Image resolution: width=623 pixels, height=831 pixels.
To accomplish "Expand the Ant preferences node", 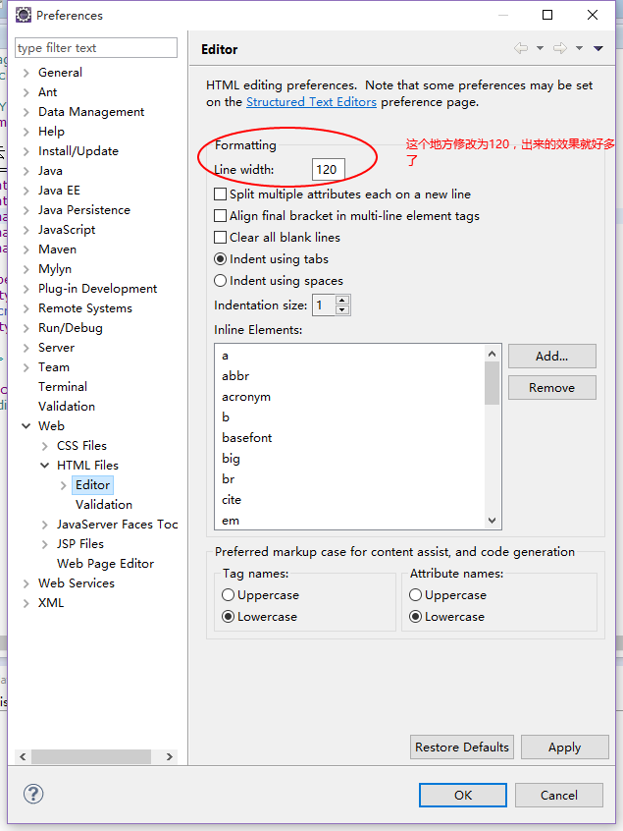I will 26,92.
